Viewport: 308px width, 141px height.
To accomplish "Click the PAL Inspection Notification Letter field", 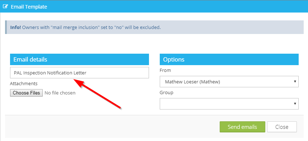I will click(79, 73).
